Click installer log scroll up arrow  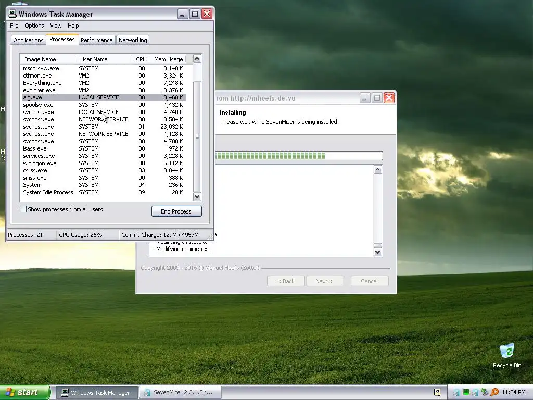point(378,169)
